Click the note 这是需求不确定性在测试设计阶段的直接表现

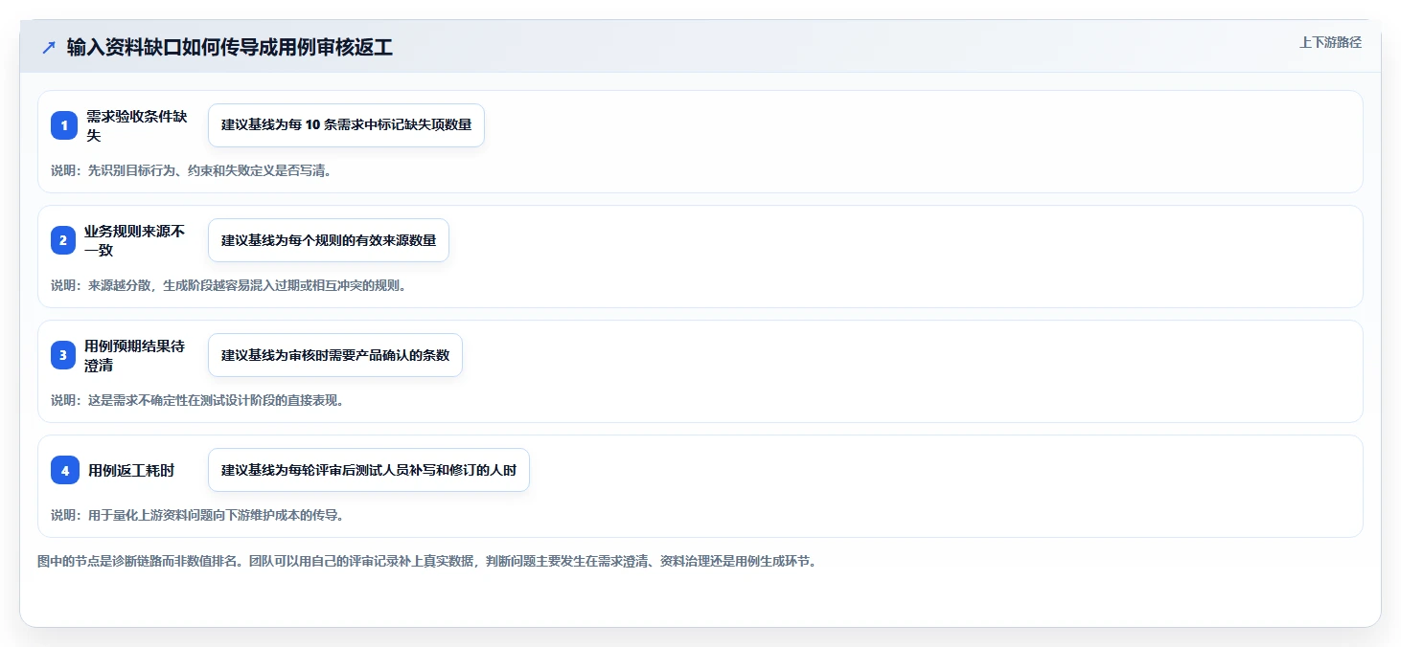(x=197, y=400)
